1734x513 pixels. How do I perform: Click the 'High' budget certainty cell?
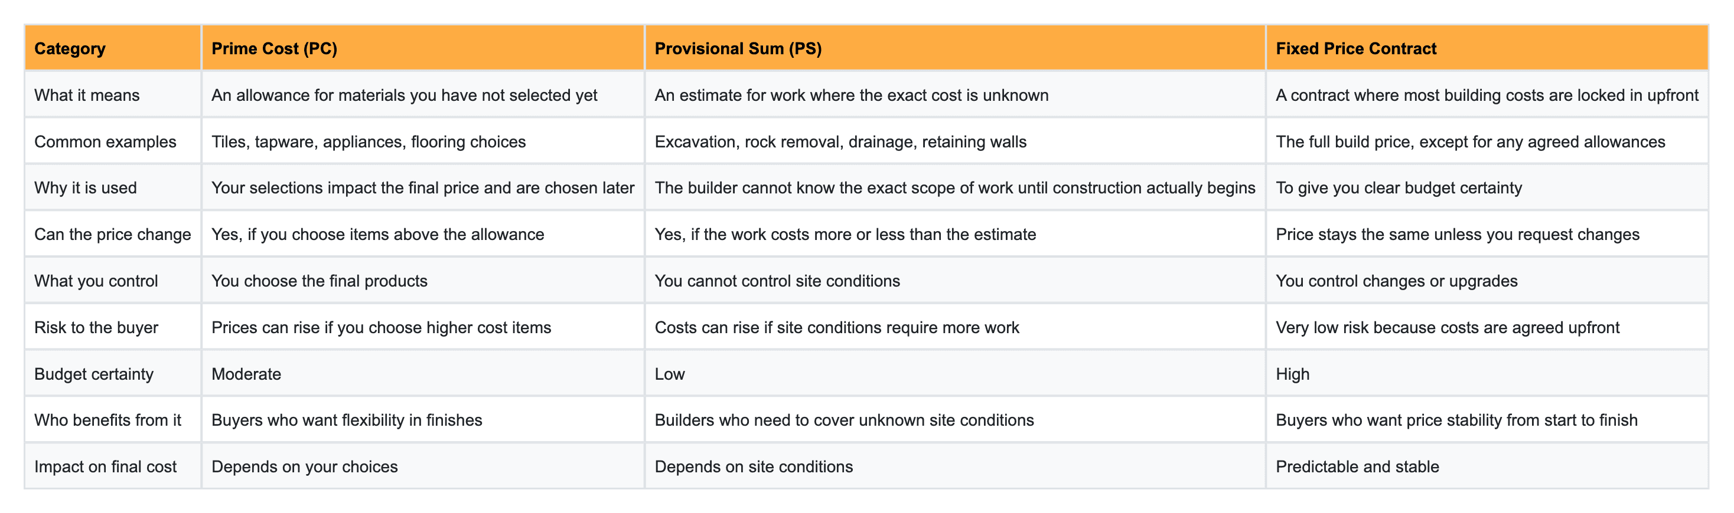1292,374
